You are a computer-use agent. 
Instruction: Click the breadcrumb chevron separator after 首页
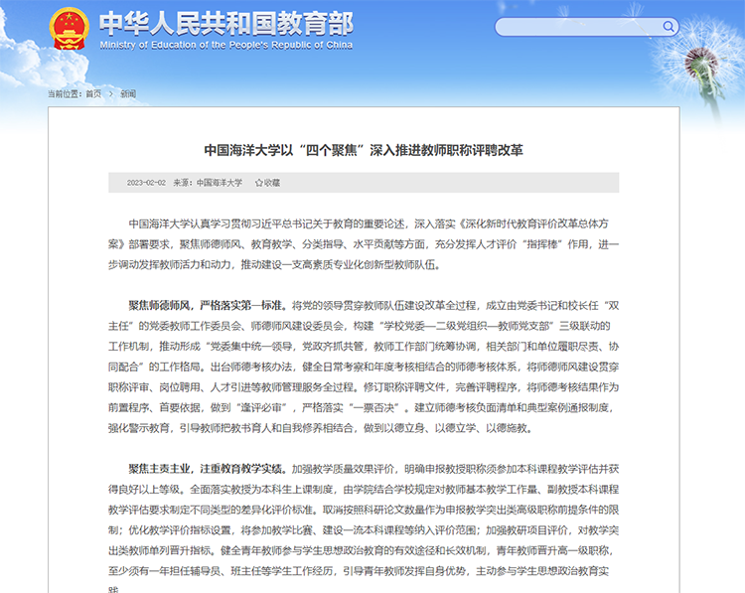(x=111, y=94)
